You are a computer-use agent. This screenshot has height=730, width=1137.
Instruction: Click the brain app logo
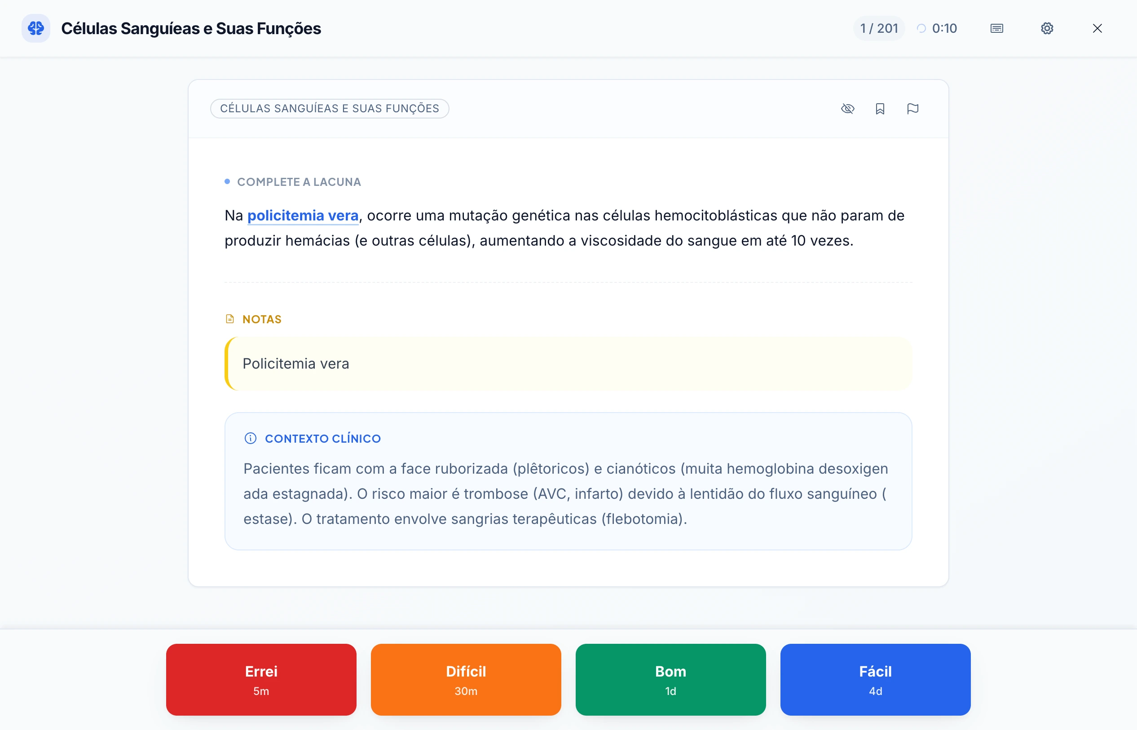pos(35,28)
